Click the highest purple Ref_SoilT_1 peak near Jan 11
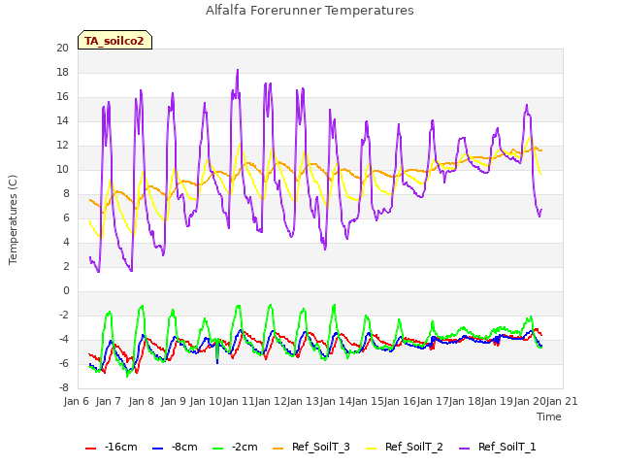This screenshot has width=621, height=466. 238,70
